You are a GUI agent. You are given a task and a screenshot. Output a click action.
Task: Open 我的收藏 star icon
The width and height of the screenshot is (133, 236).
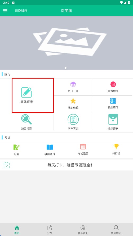(73, 101)
